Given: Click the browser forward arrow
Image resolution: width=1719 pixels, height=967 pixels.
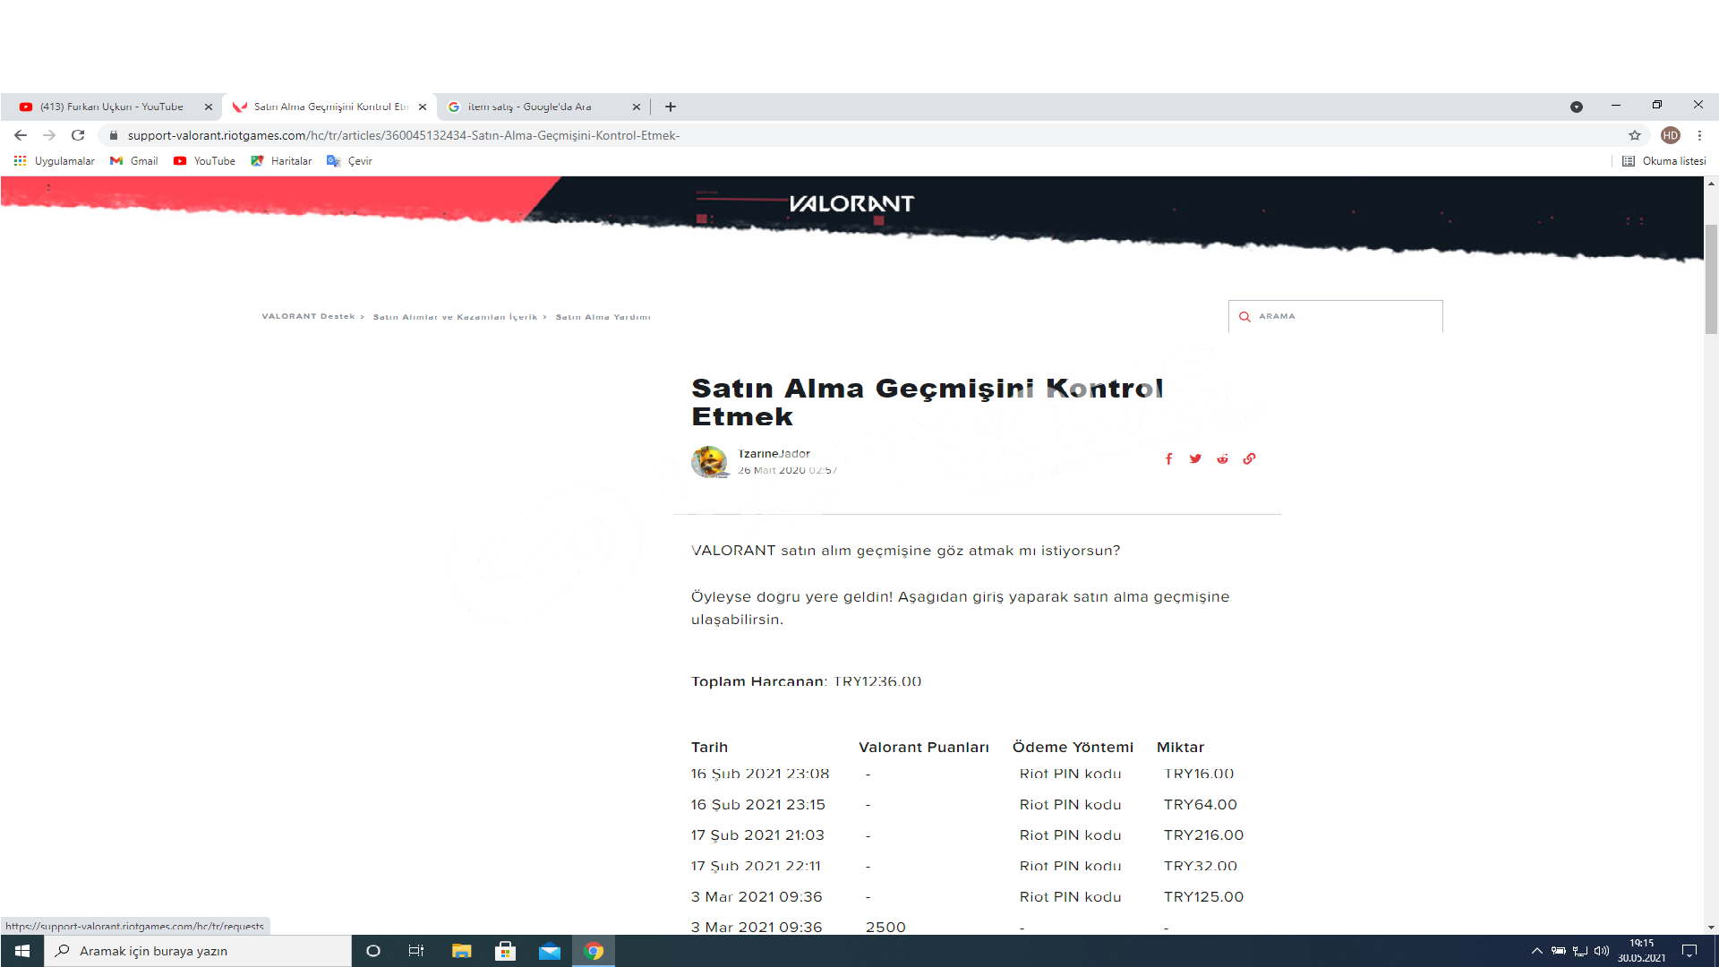Looking at the screenshot, I should tap(49, 135).
